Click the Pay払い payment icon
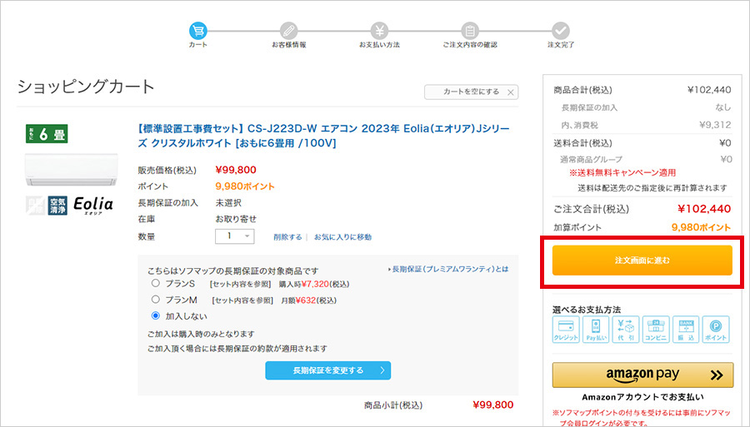This screenshot has height=427, width=750. click(596, 329)
